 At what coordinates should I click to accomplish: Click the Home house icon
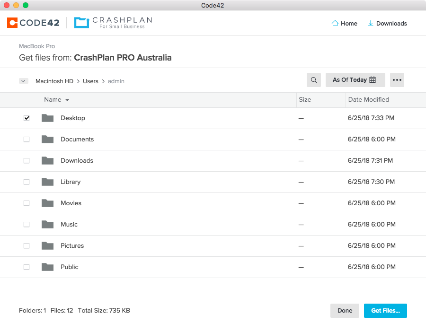coord(335,23)
